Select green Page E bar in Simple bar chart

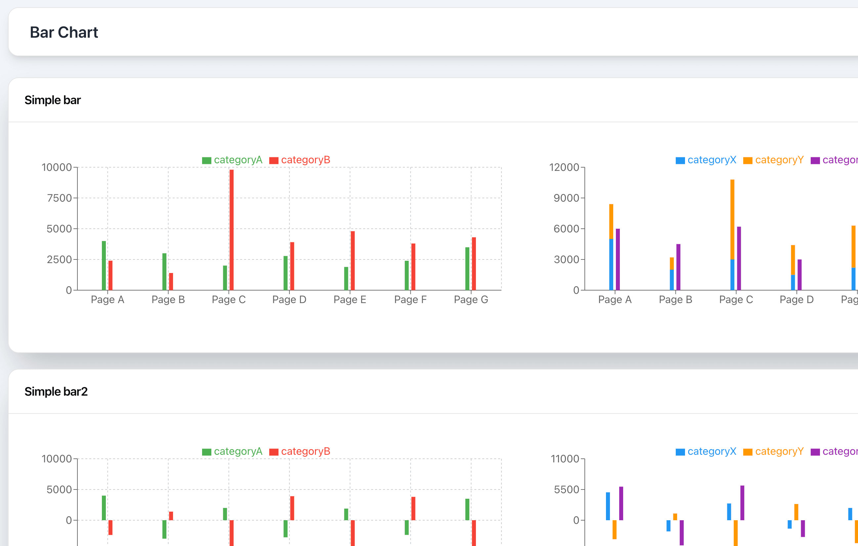[x=346, y=278]
